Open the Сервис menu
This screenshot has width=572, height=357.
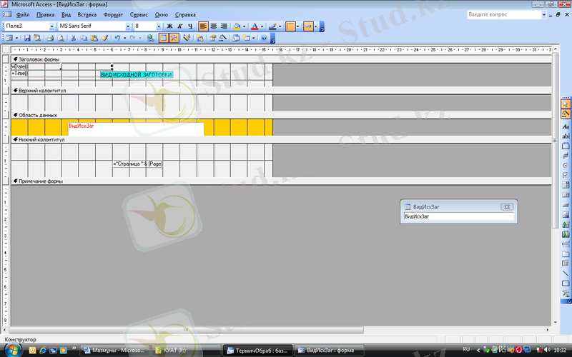tap(139, 15)
